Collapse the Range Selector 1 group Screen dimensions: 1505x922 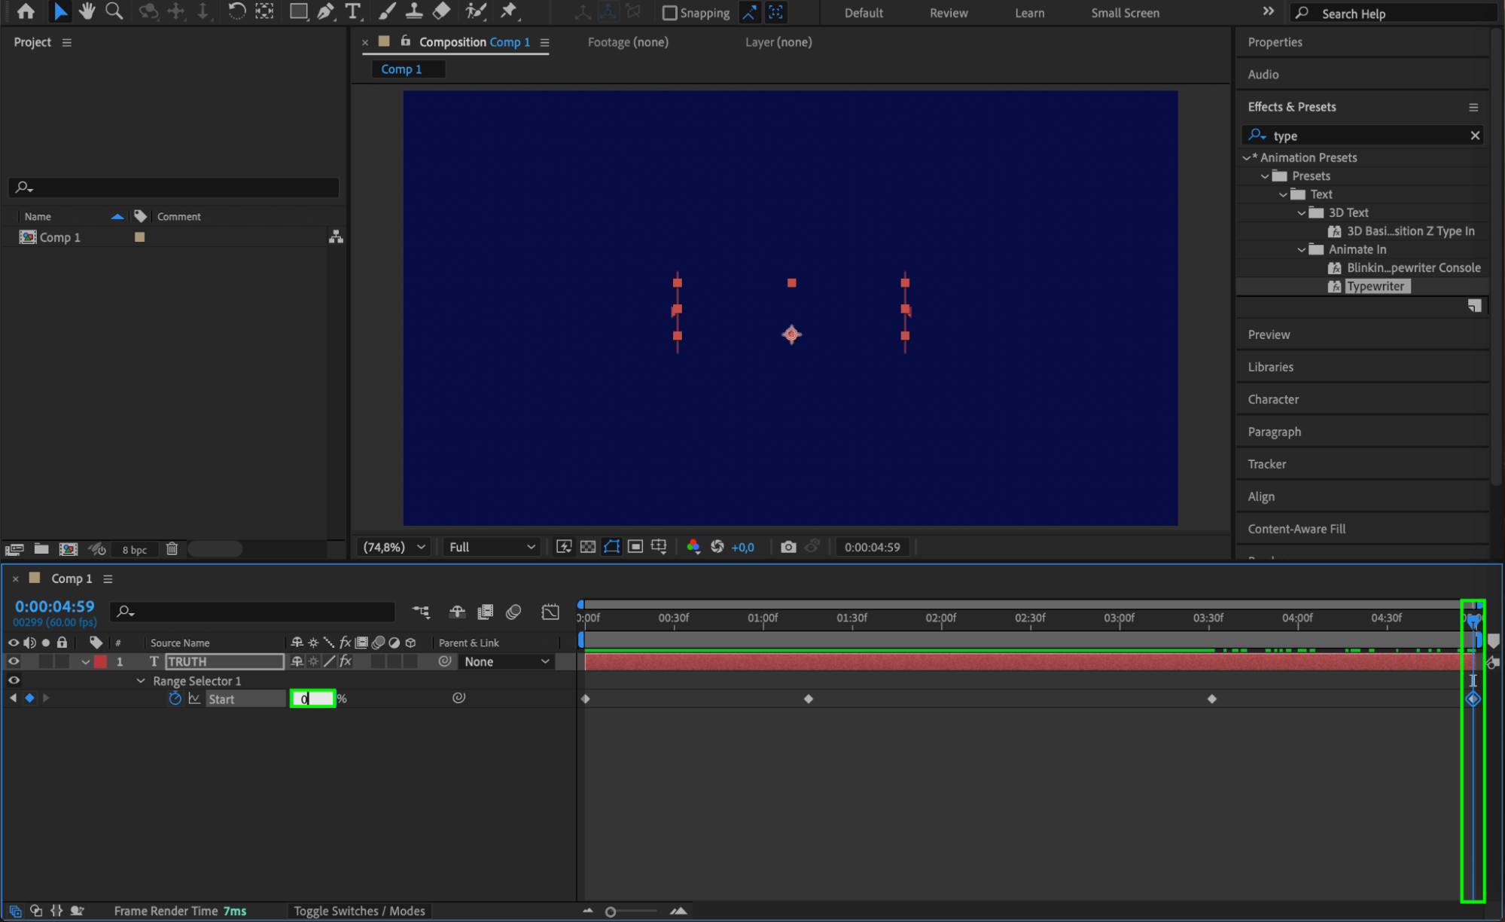141,680
